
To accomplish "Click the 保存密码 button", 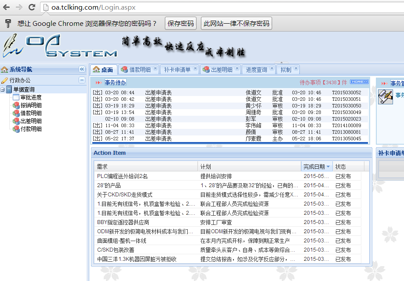I will [x=181, y=23].
